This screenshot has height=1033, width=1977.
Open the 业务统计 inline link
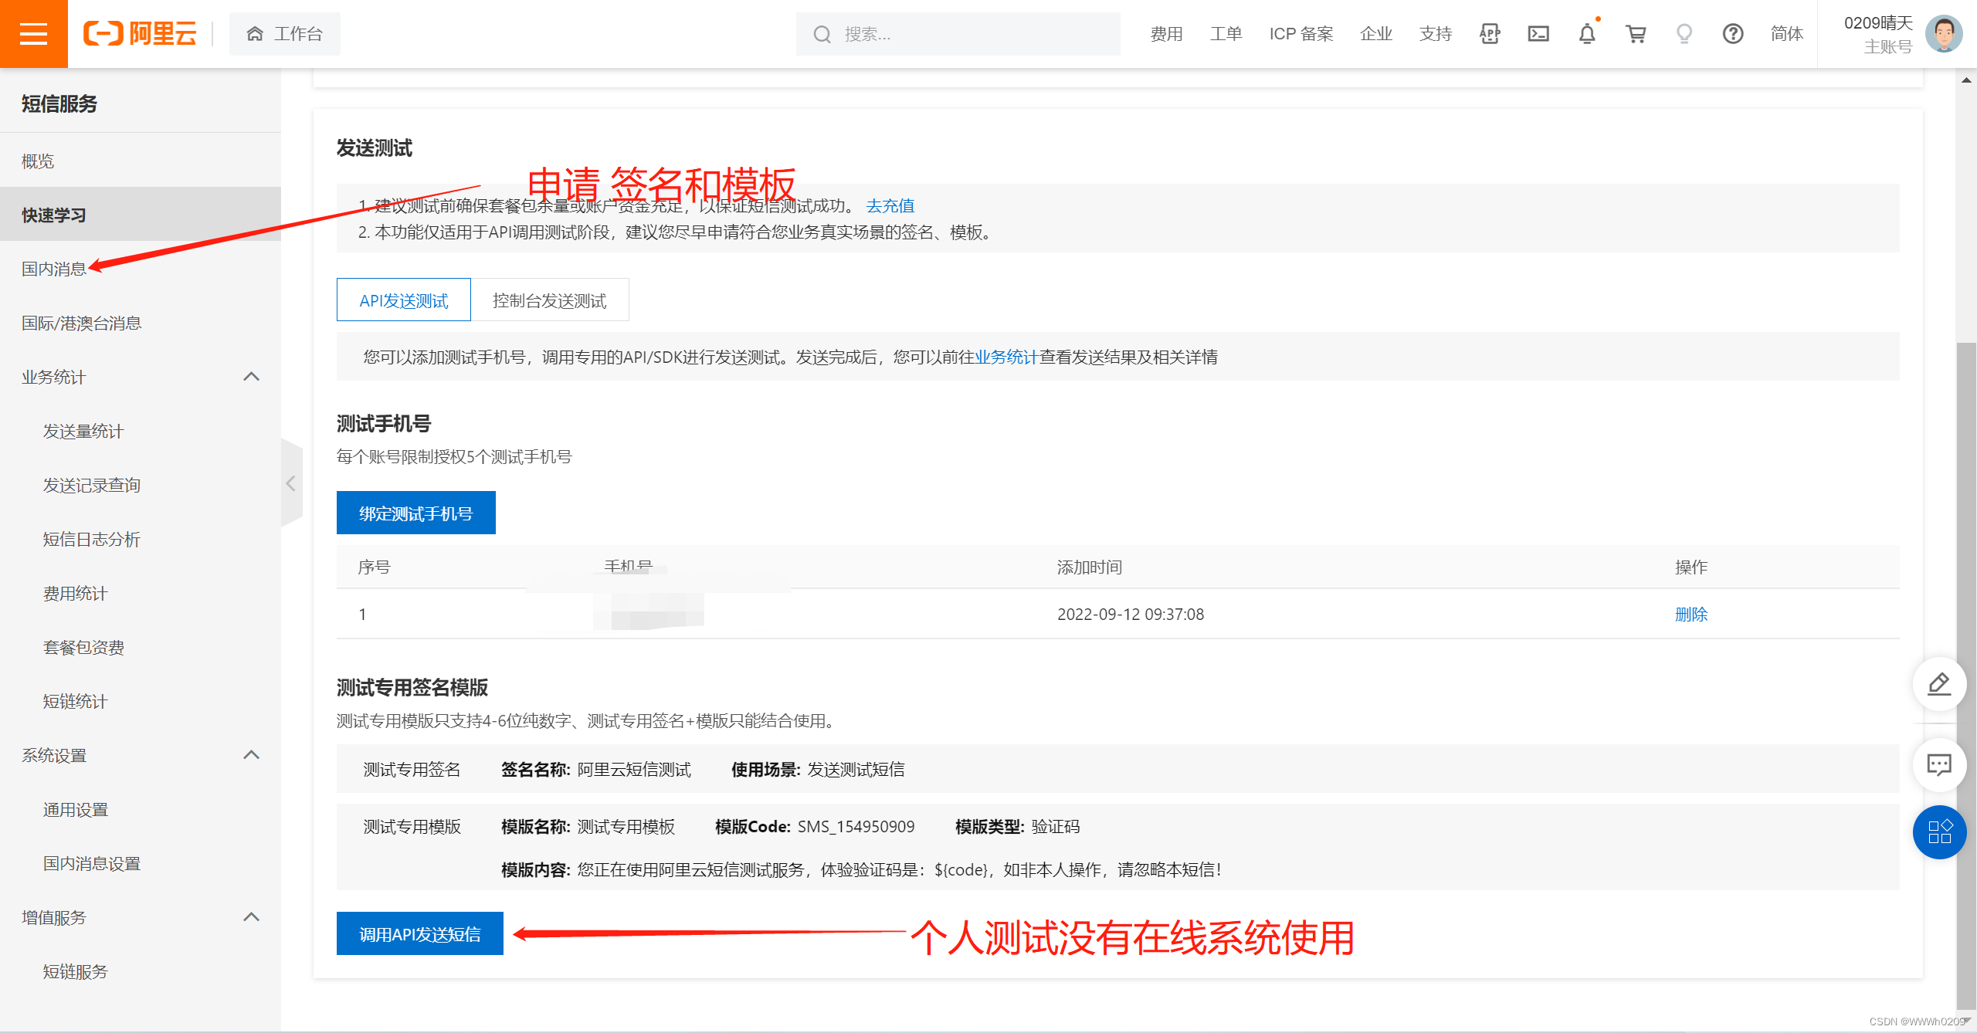pyautogui.click(x=1005, y=357)
